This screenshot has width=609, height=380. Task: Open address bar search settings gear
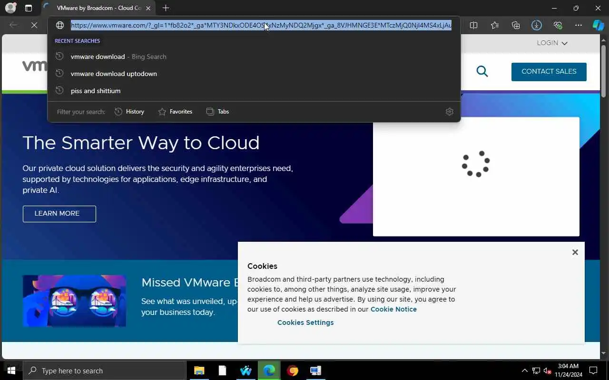tap(449, 112)
